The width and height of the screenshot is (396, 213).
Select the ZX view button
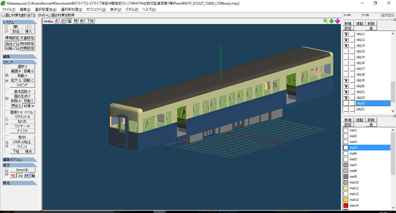click(20, 176)
